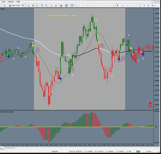
Task: Select the Vertical Line drawing tool
Action: click(128, 5)
